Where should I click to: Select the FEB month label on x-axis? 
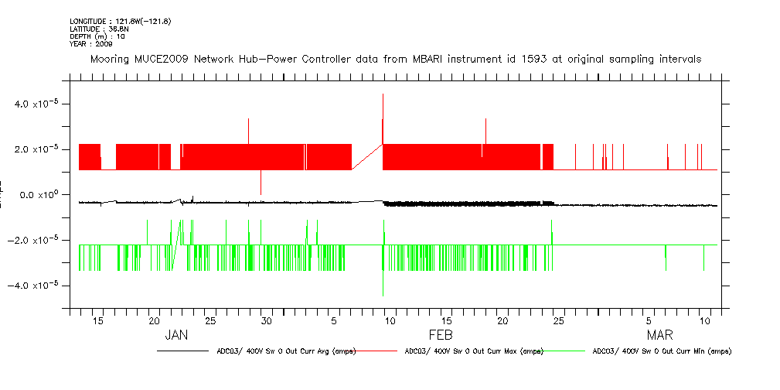tap(440, 335)
